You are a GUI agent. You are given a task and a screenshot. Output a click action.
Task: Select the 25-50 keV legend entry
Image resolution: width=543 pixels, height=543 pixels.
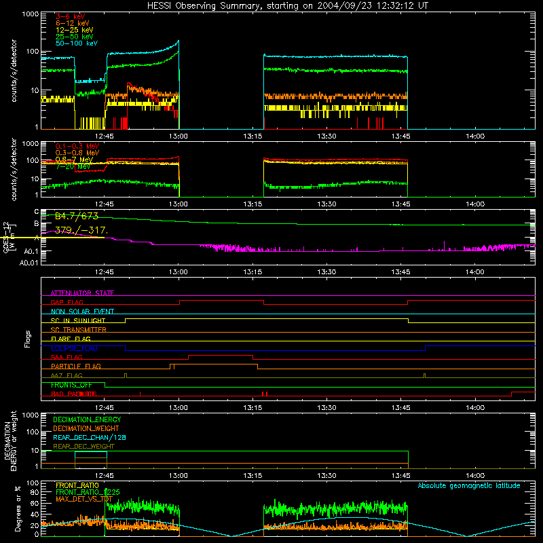pos(75,37)
